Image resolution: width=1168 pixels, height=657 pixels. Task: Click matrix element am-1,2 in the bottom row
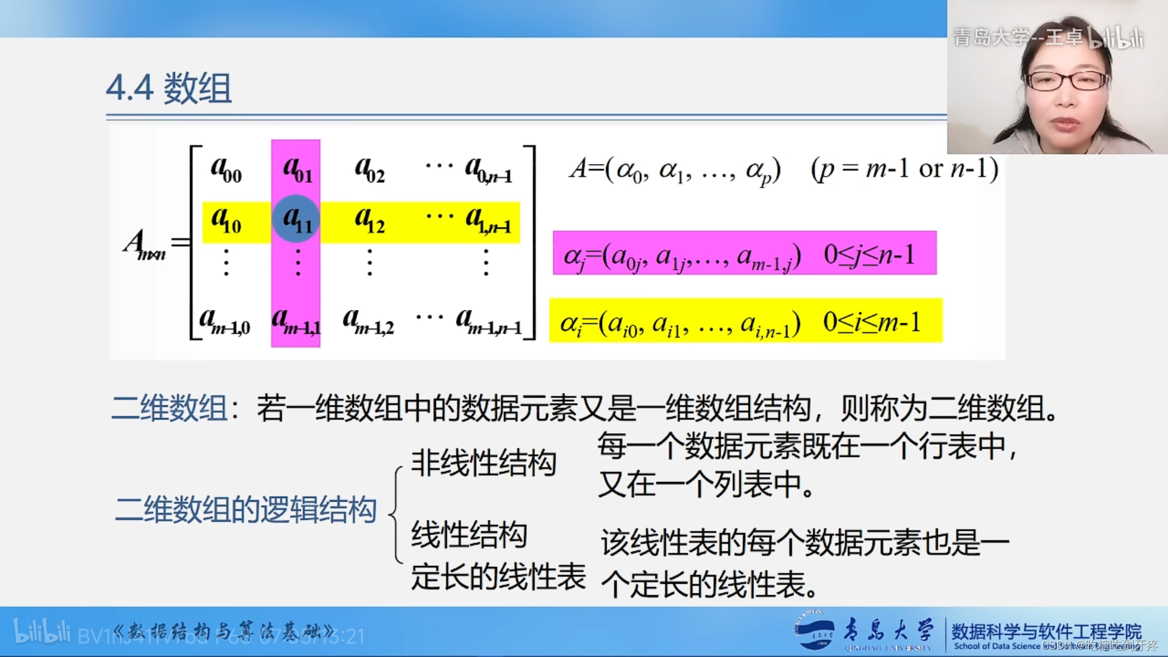[x=368, y=321]
